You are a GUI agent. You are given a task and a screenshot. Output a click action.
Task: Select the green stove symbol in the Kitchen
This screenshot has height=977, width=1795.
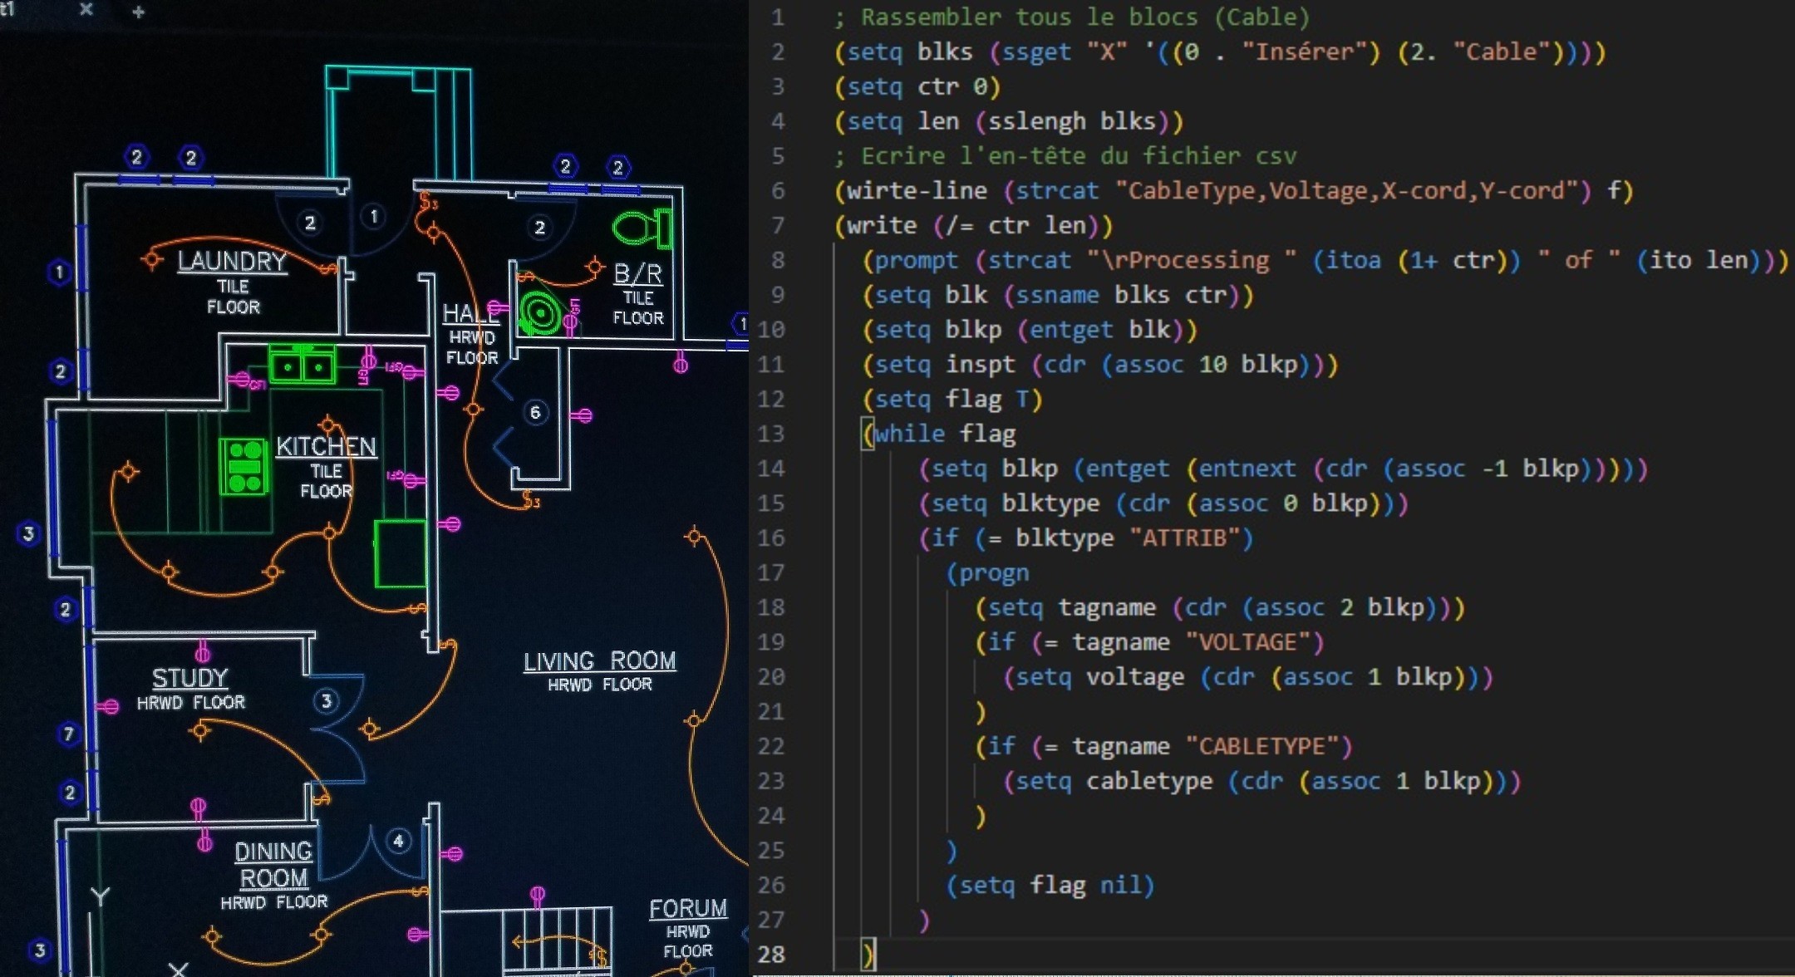(245, 467)
